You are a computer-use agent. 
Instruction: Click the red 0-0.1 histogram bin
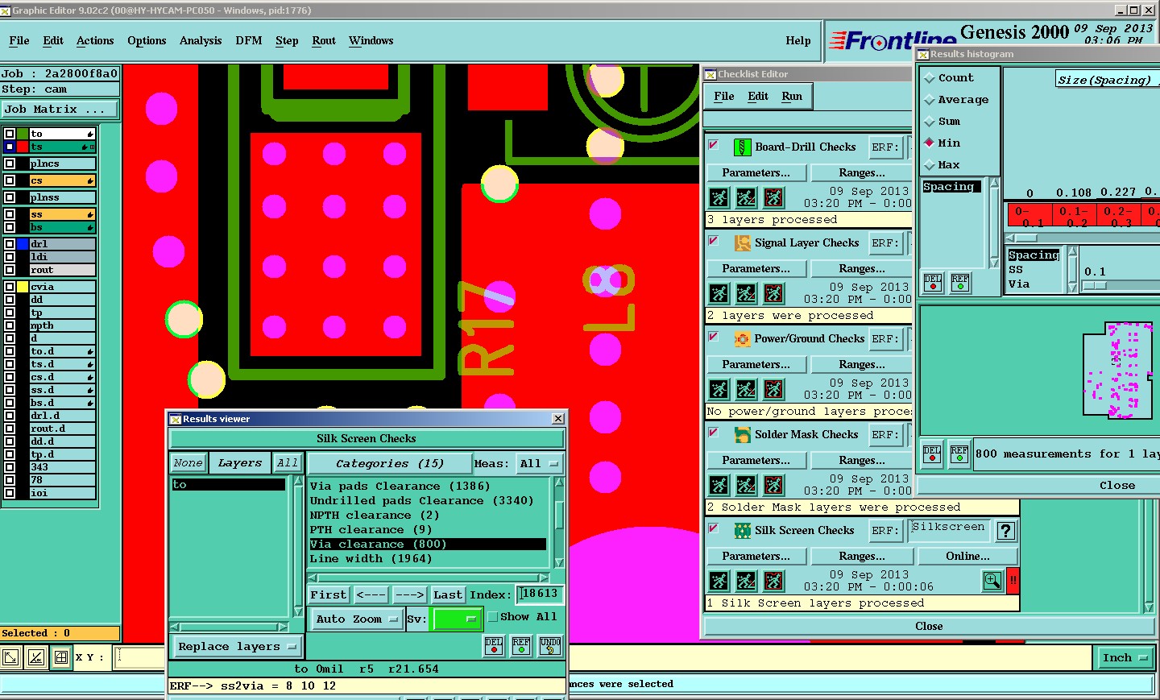pos(1029,216)
